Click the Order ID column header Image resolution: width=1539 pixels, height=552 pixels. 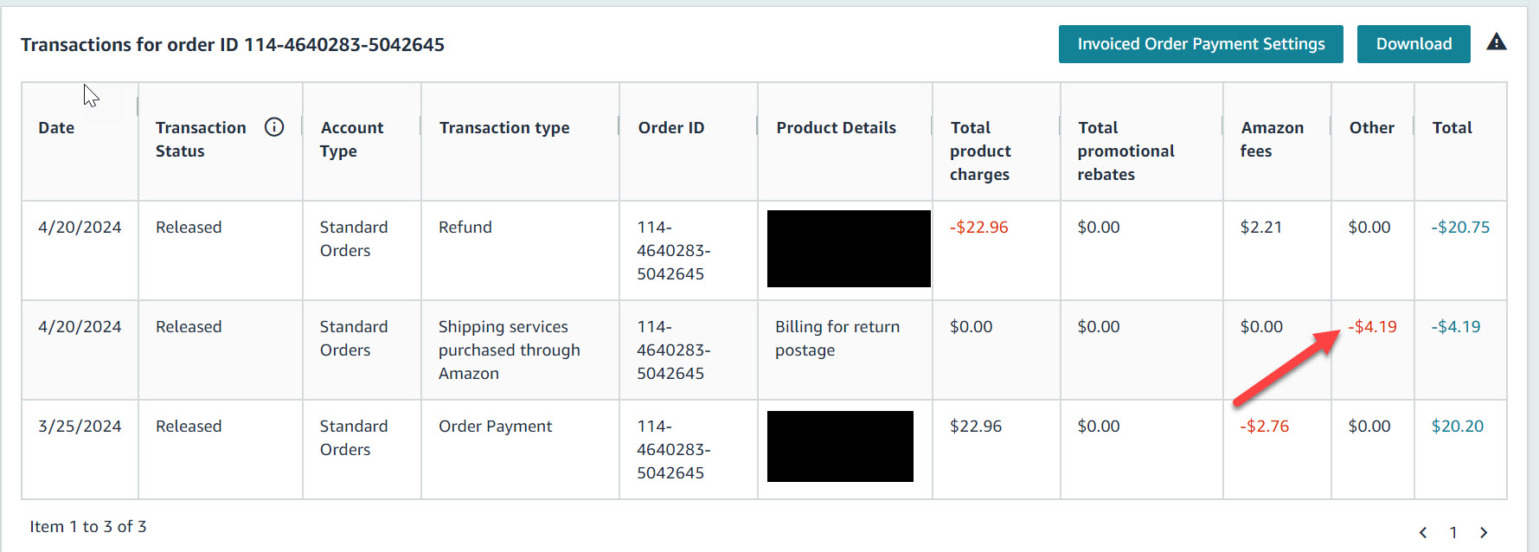pos(671,128)
